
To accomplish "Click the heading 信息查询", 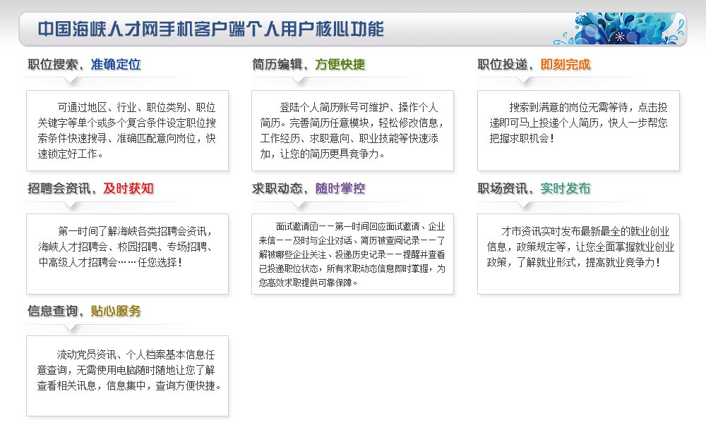I will (53, 311).
